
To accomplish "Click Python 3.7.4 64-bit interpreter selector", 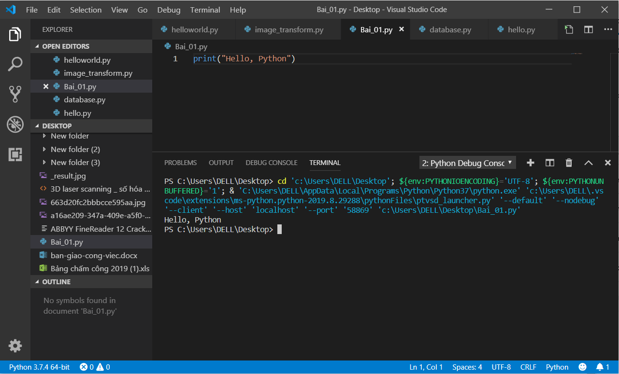I will 39,367.
